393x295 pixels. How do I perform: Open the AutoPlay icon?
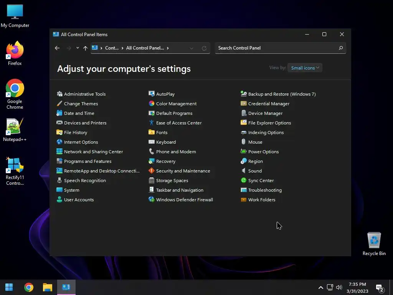pos(151,94)
